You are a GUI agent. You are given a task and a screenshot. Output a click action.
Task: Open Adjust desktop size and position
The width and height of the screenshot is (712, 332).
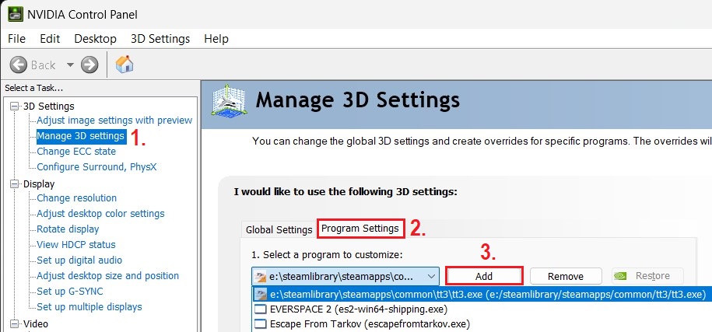107,276
